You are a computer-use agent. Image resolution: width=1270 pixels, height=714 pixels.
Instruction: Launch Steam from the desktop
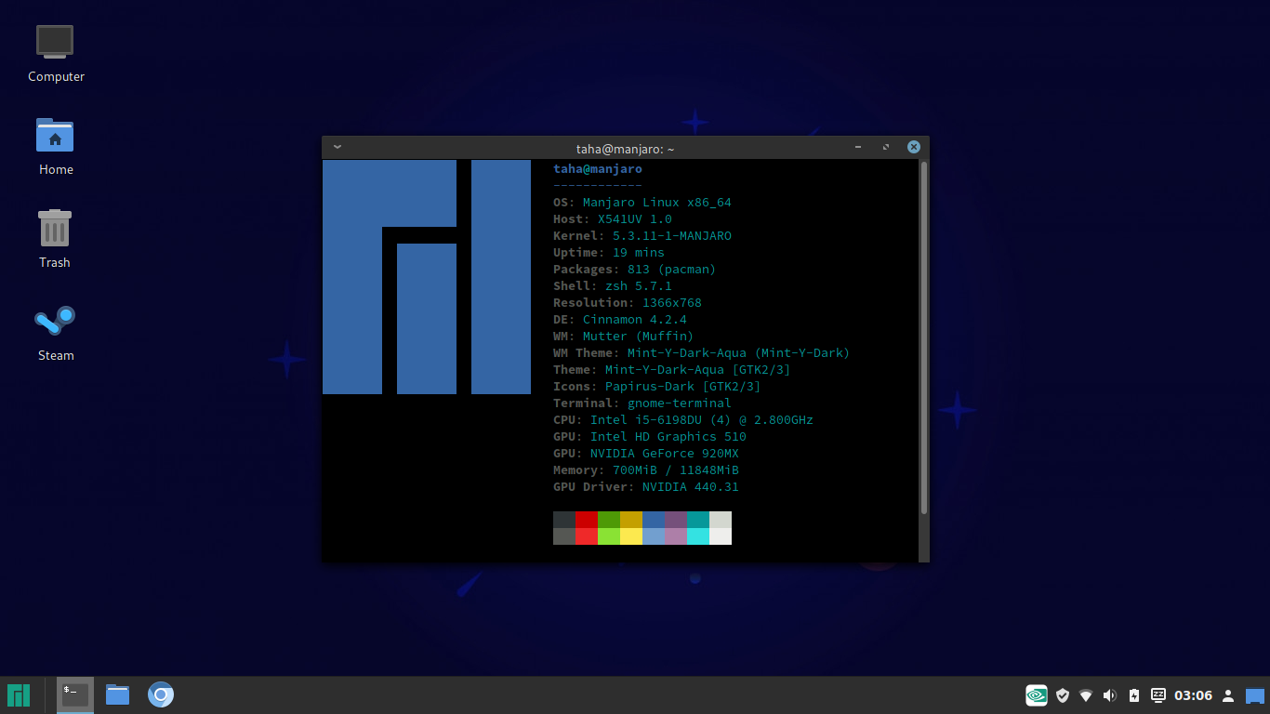click(55, 332)
